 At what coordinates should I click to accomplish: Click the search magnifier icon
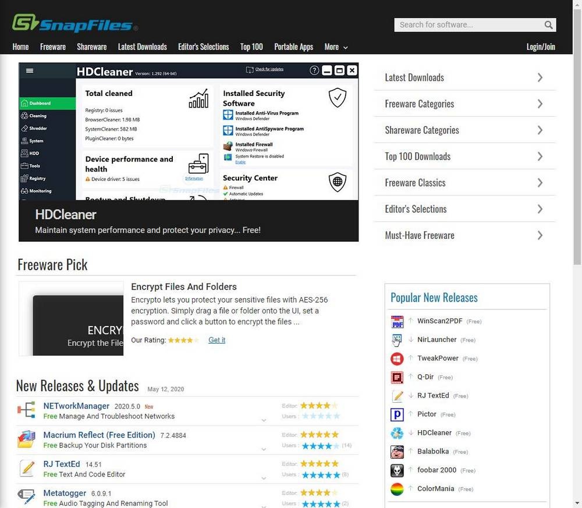(548, 25)
